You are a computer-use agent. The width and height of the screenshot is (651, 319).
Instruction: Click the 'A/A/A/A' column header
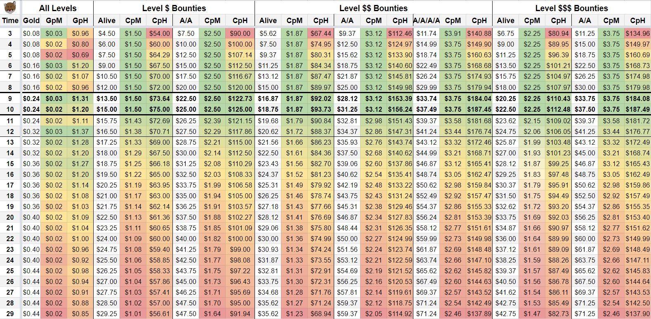tap(426, 20)
